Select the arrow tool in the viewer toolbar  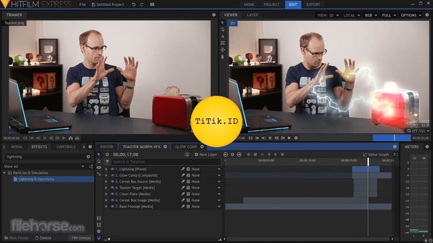tap(223, 23)
